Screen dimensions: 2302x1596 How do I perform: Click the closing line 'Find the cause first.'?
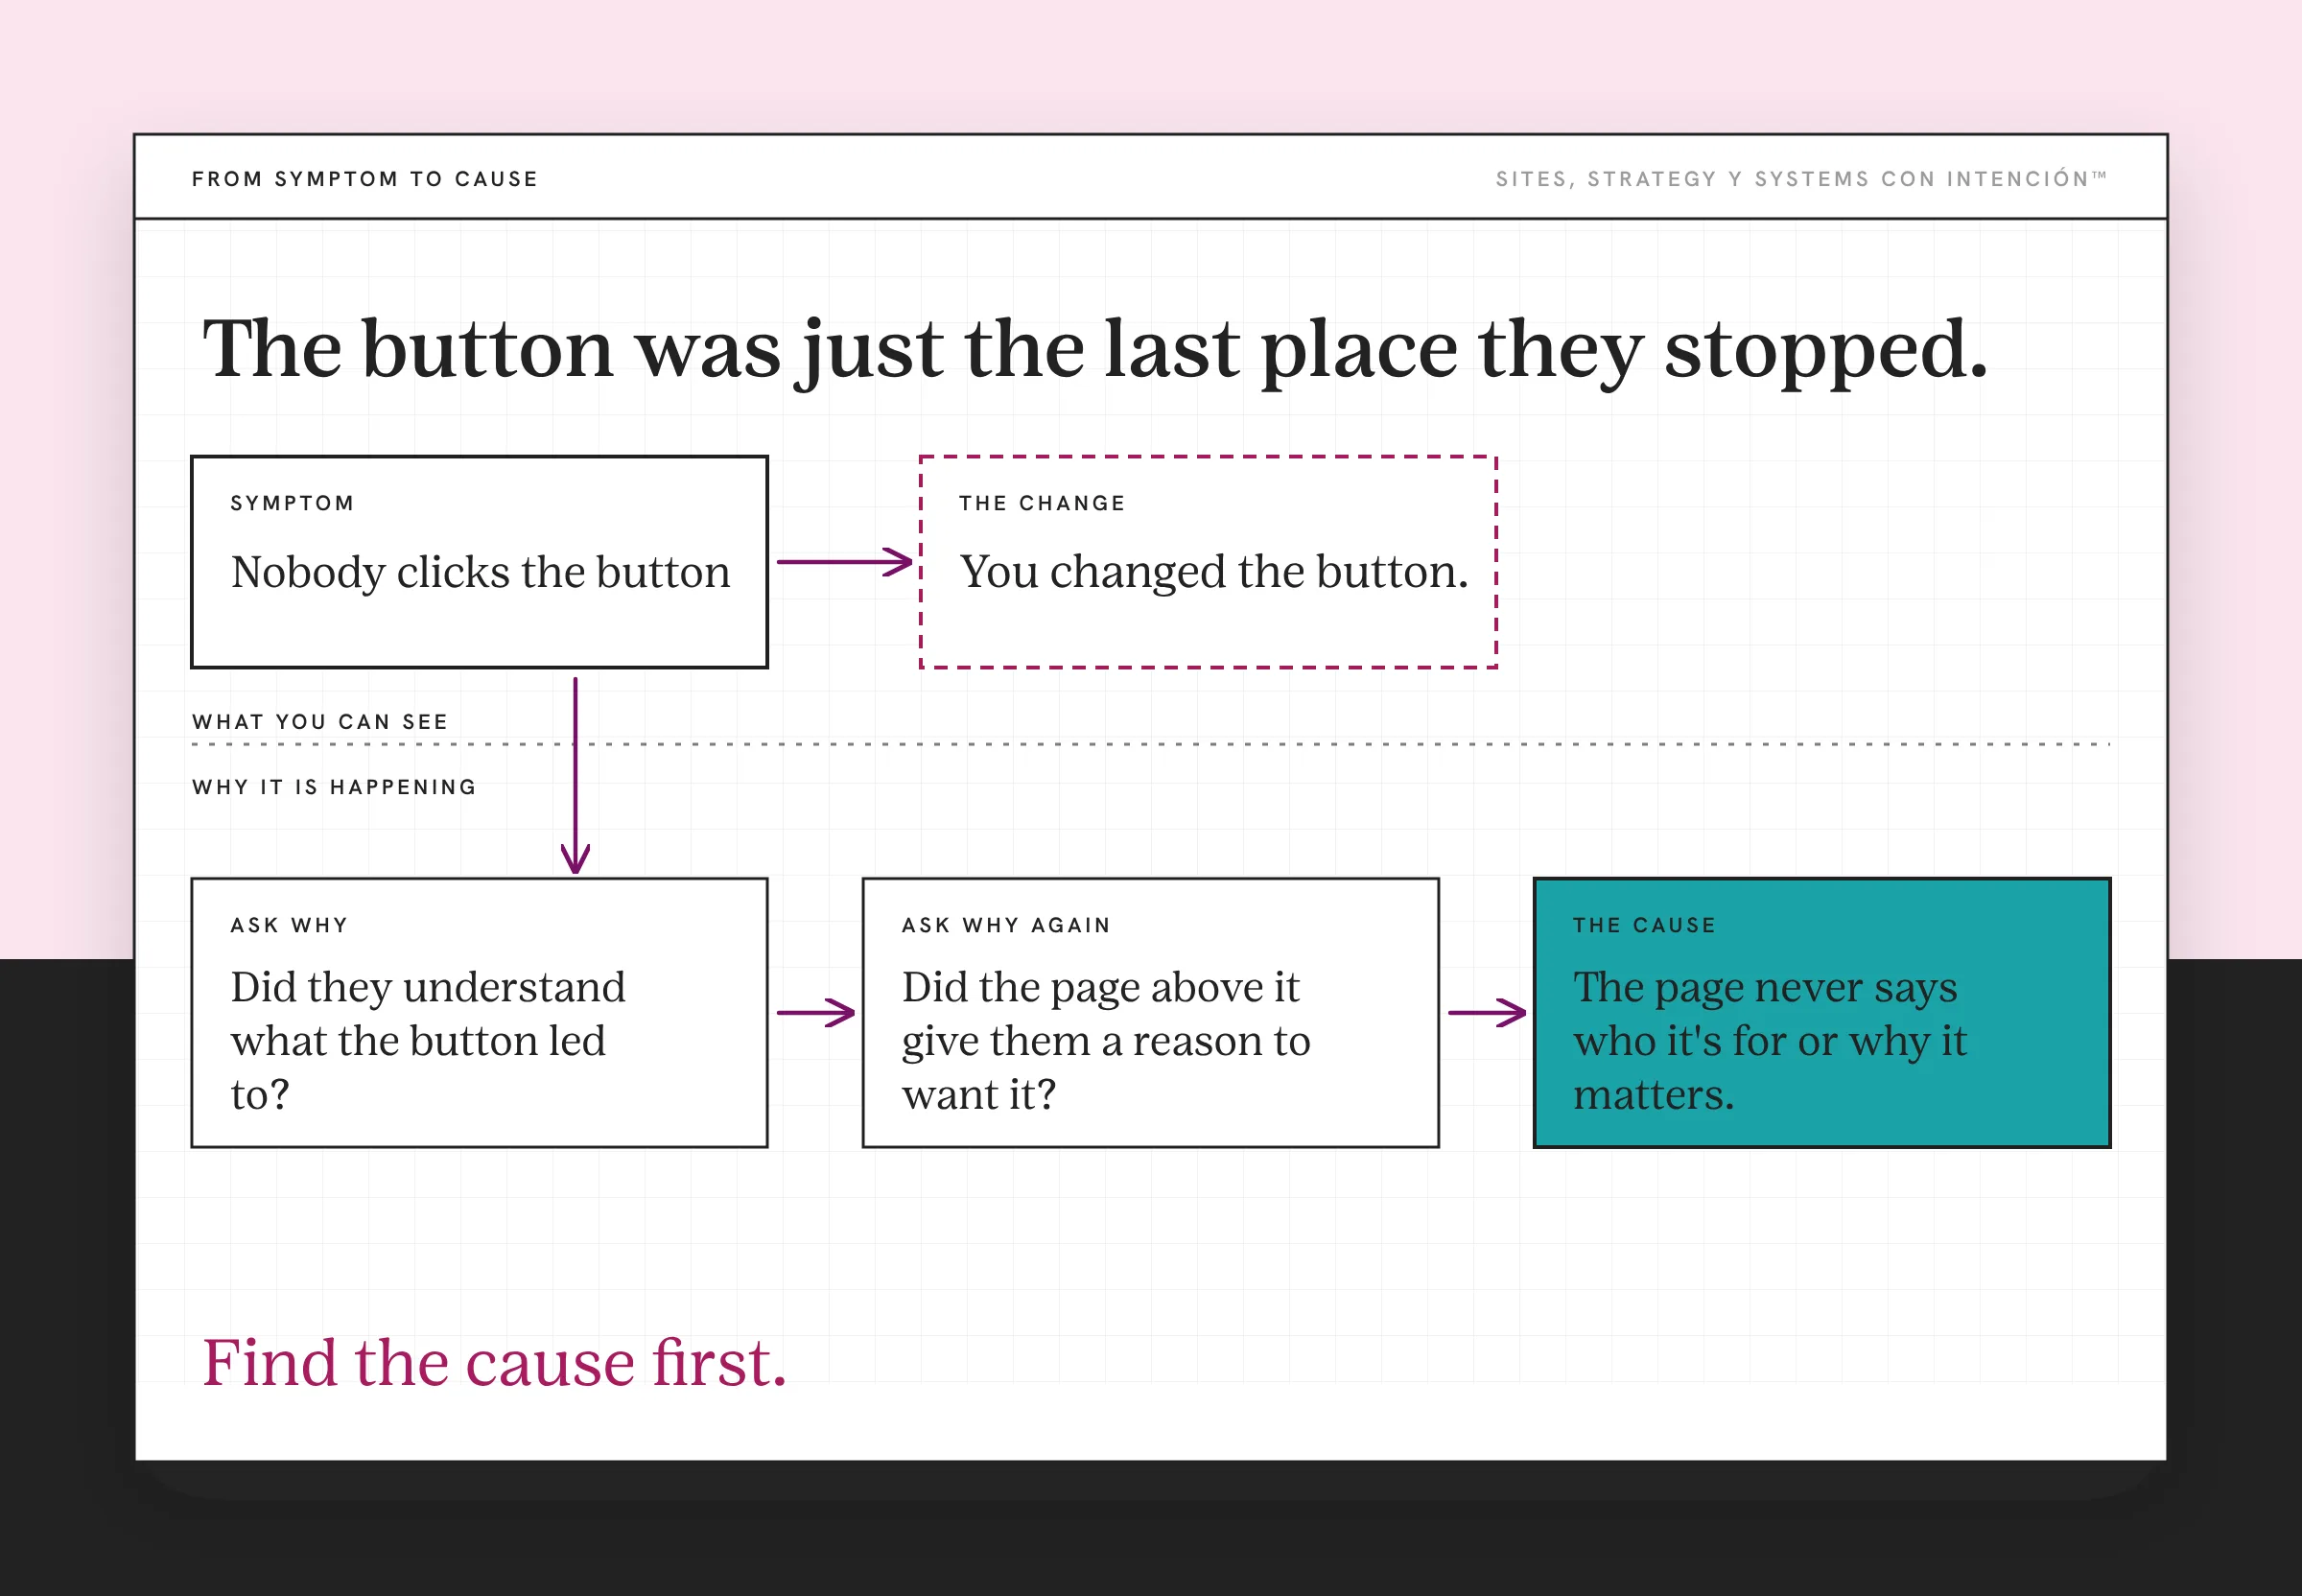(495, 1363)
